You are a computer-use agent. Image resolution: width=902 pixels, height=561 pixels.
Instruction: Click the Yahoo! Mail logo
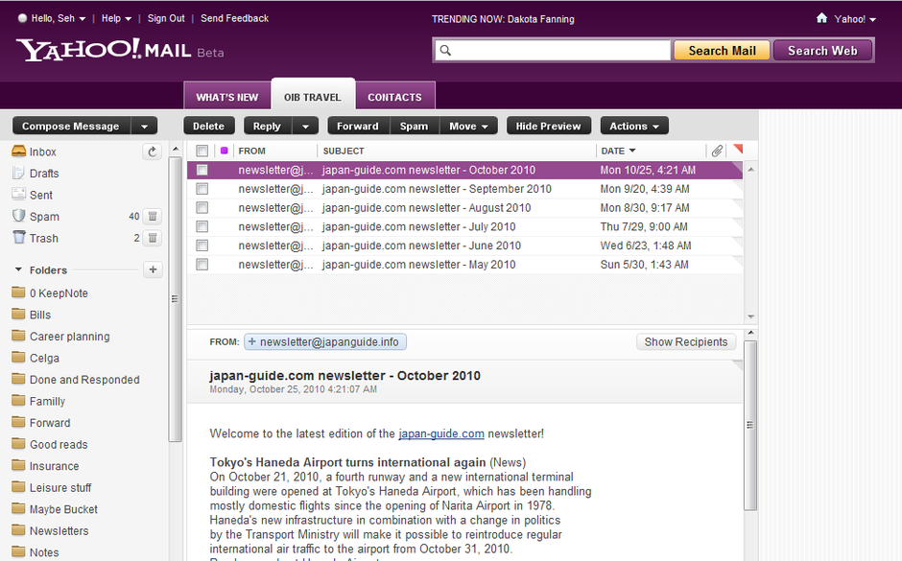104,50
